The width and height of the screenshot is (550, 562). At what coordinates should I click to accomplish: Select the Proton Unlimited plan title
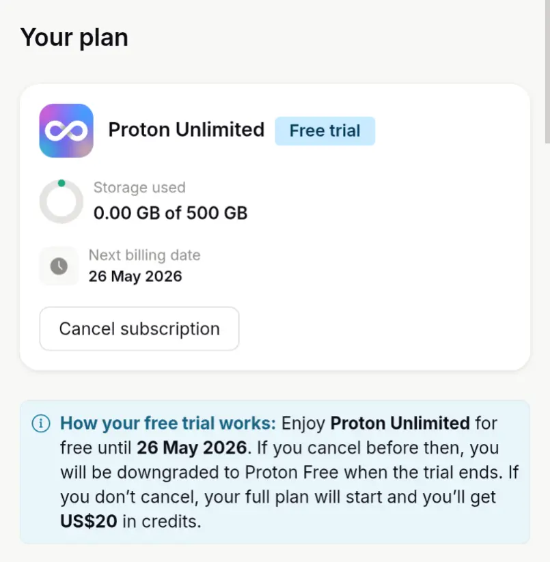coord(187,130)
